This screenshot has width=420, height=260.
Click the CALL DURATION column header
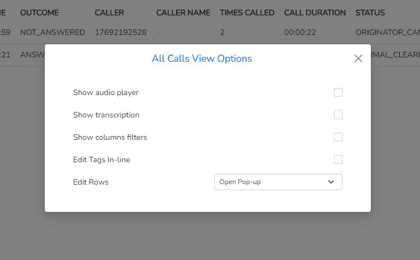point(315,13)
